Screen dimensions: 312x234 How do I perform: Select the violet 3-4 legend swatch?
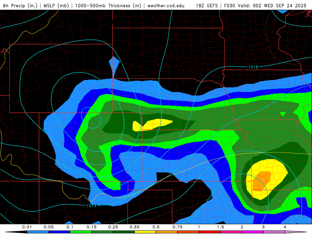click(x=274, y=232)
